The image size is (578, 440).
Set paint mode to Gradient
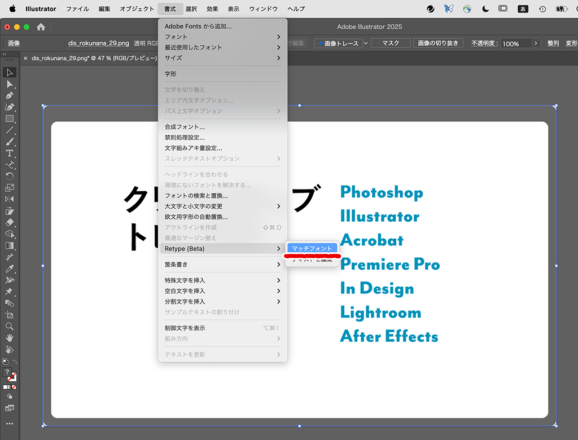[x=9, y=387]
